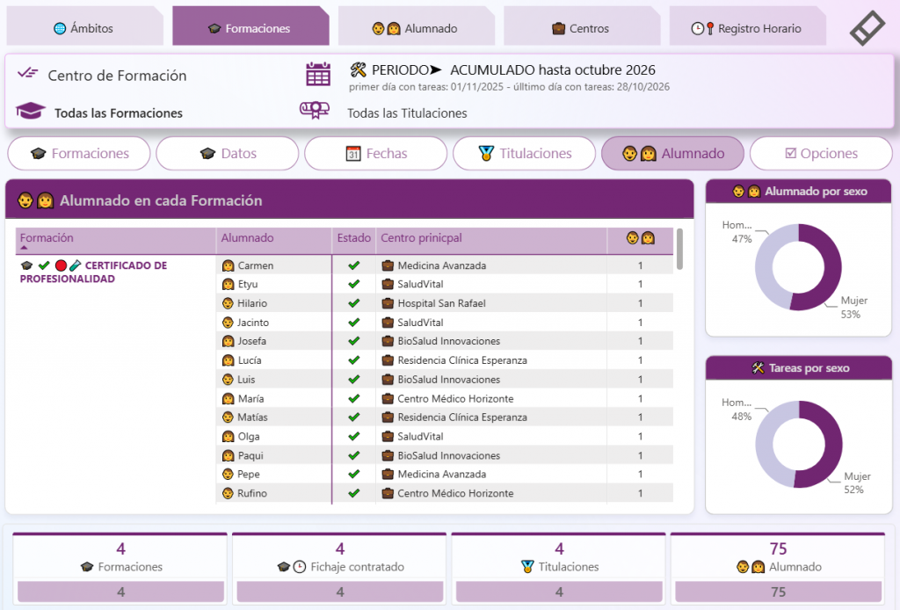The image size is (900, 610).
Task: Click the diploma icon next to Todas las Titulaciones
Action: click(x=315, y=110)
